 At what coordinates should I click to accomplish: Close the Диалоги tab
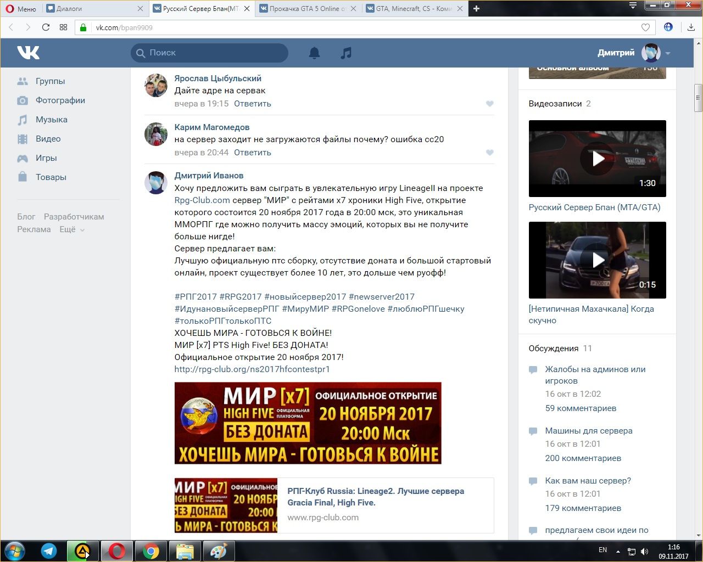140,8
